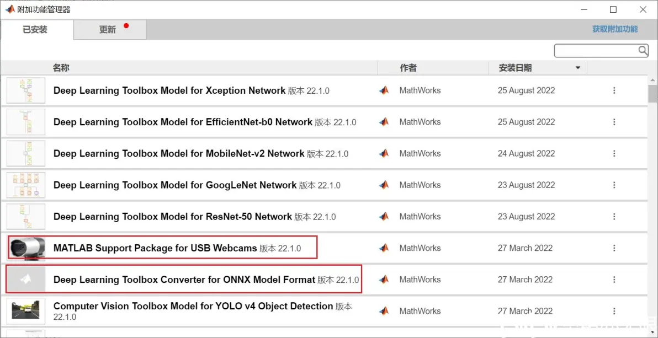
Task: Open options menu for ResNet-50 Network row
Action: (x=614, y=216)
